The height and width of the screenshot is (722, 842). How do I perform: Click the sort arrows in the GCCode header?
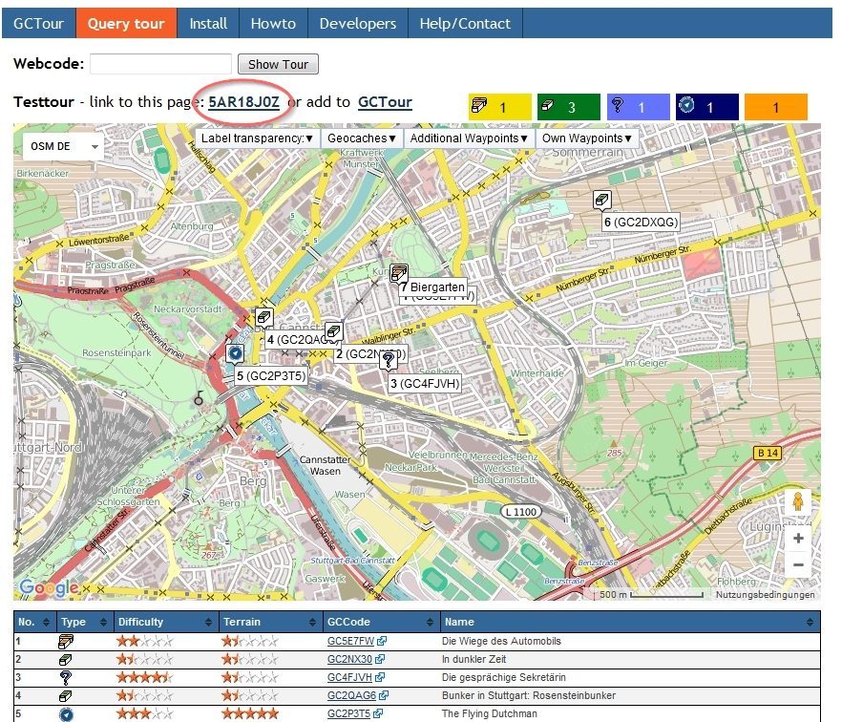coord(430,622)
